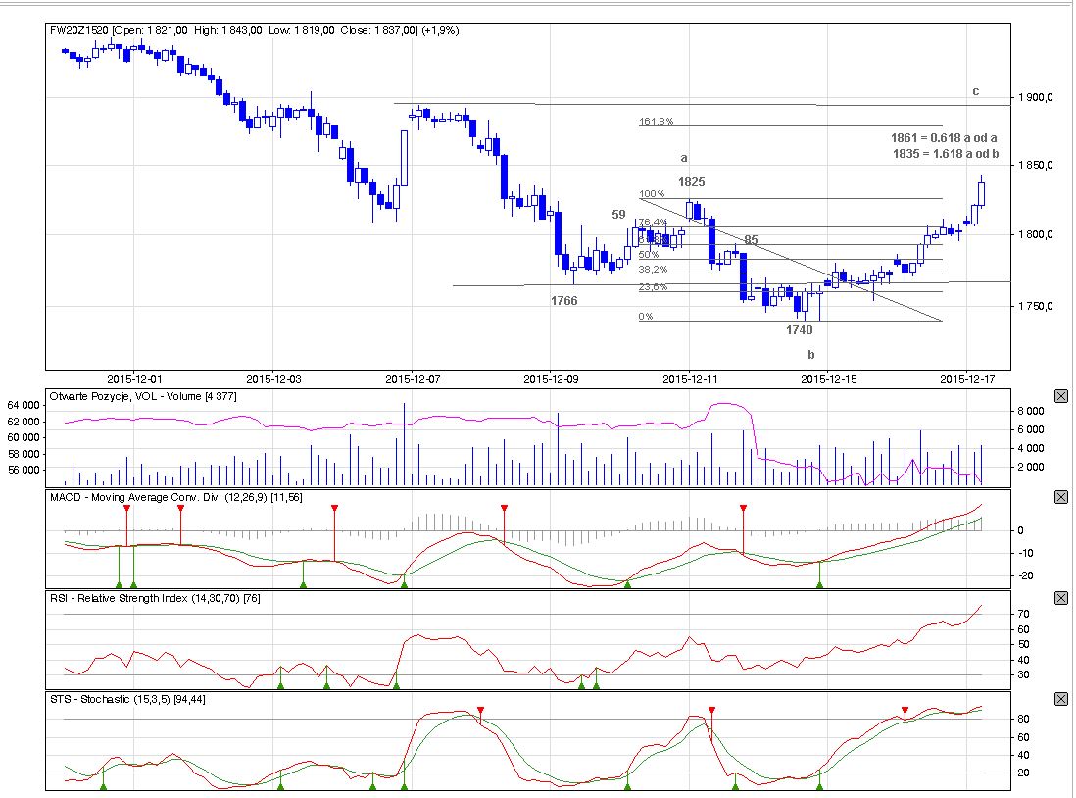The width and height of the screenshot is (1076, 798).
Task: Select the 0% Fibonacci level label
Action: tap(646, 317)
